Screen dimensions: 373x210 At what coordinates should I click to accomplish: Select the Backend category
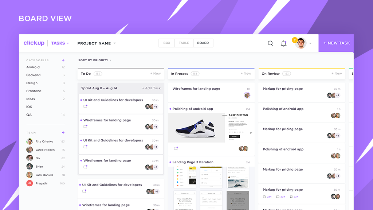pyautogui.click(x=33, y=75)
